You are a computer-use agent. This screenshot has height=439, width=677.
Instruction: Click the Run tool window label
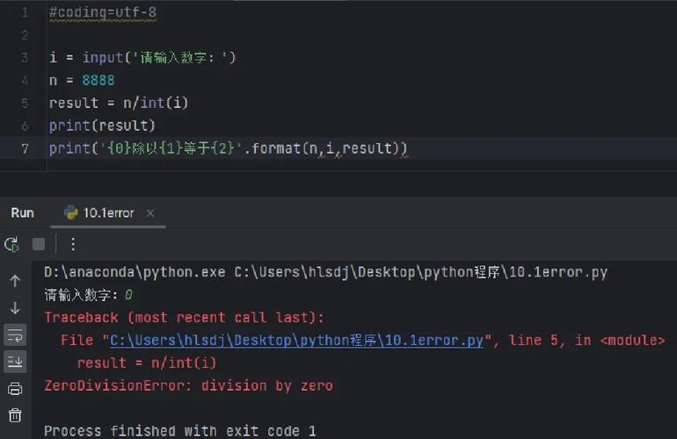point(23,213)
